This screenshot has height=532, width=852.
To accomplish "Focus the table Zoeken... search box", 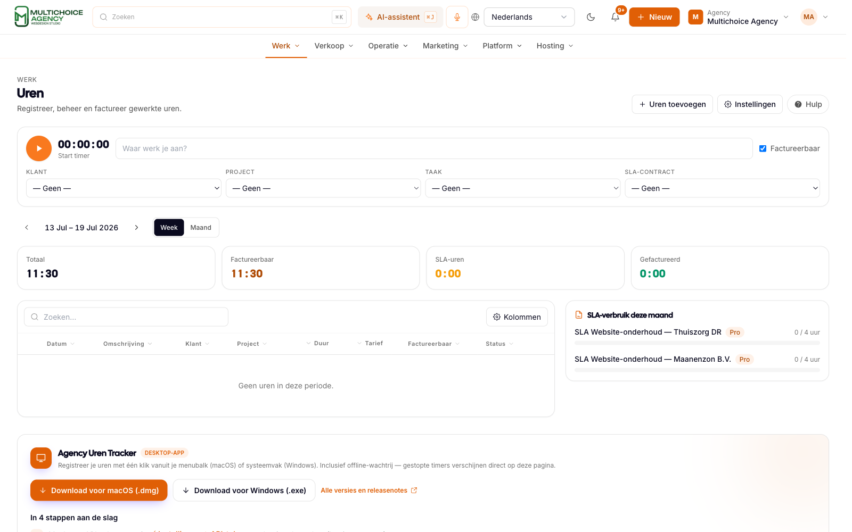I will point(126,317).
